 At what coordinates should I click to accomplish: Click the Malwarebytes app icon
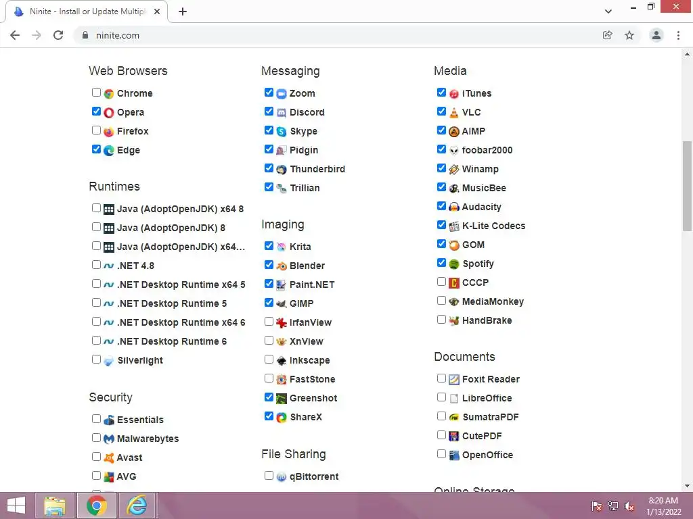[x=109, y=439]
